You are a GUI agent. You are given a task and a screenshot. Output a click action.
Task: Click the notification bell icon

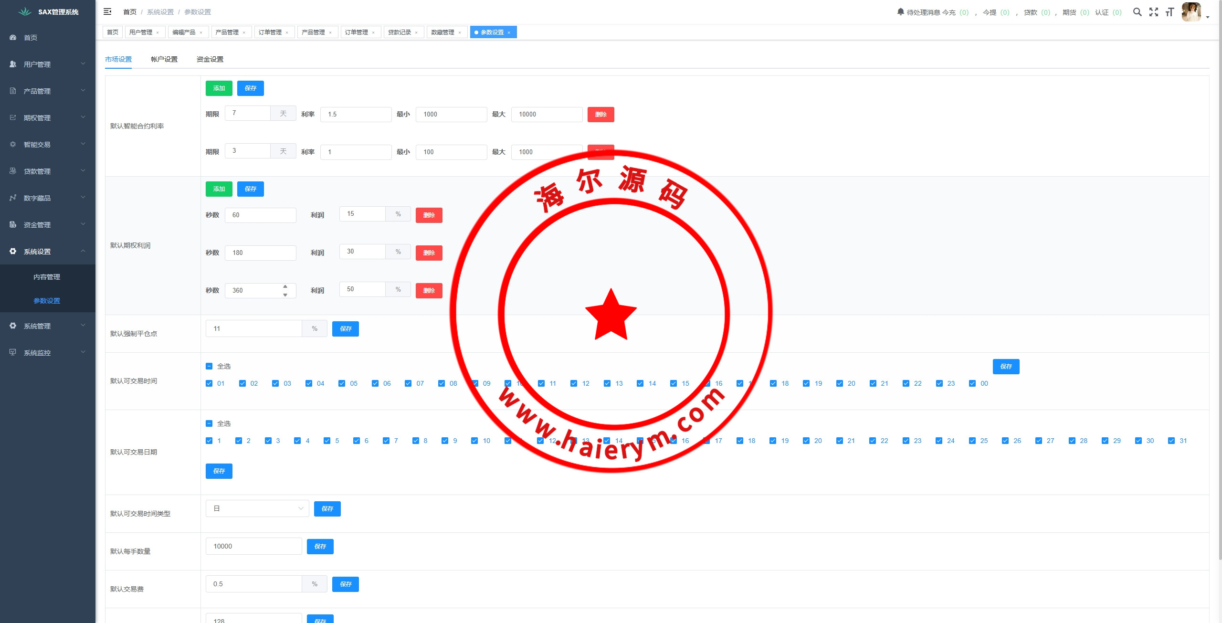tap(900, 11)
